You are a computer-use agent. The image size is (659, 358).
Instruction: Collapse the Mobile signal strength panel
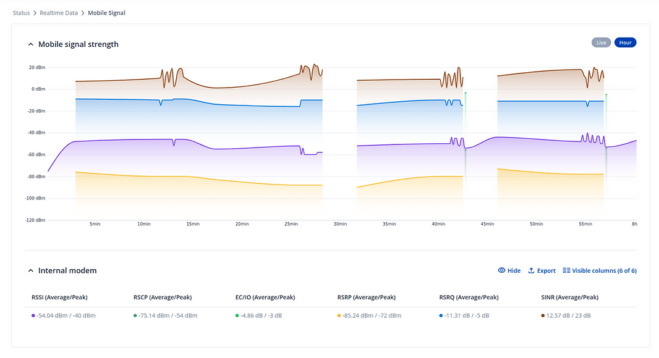(31, 44)
